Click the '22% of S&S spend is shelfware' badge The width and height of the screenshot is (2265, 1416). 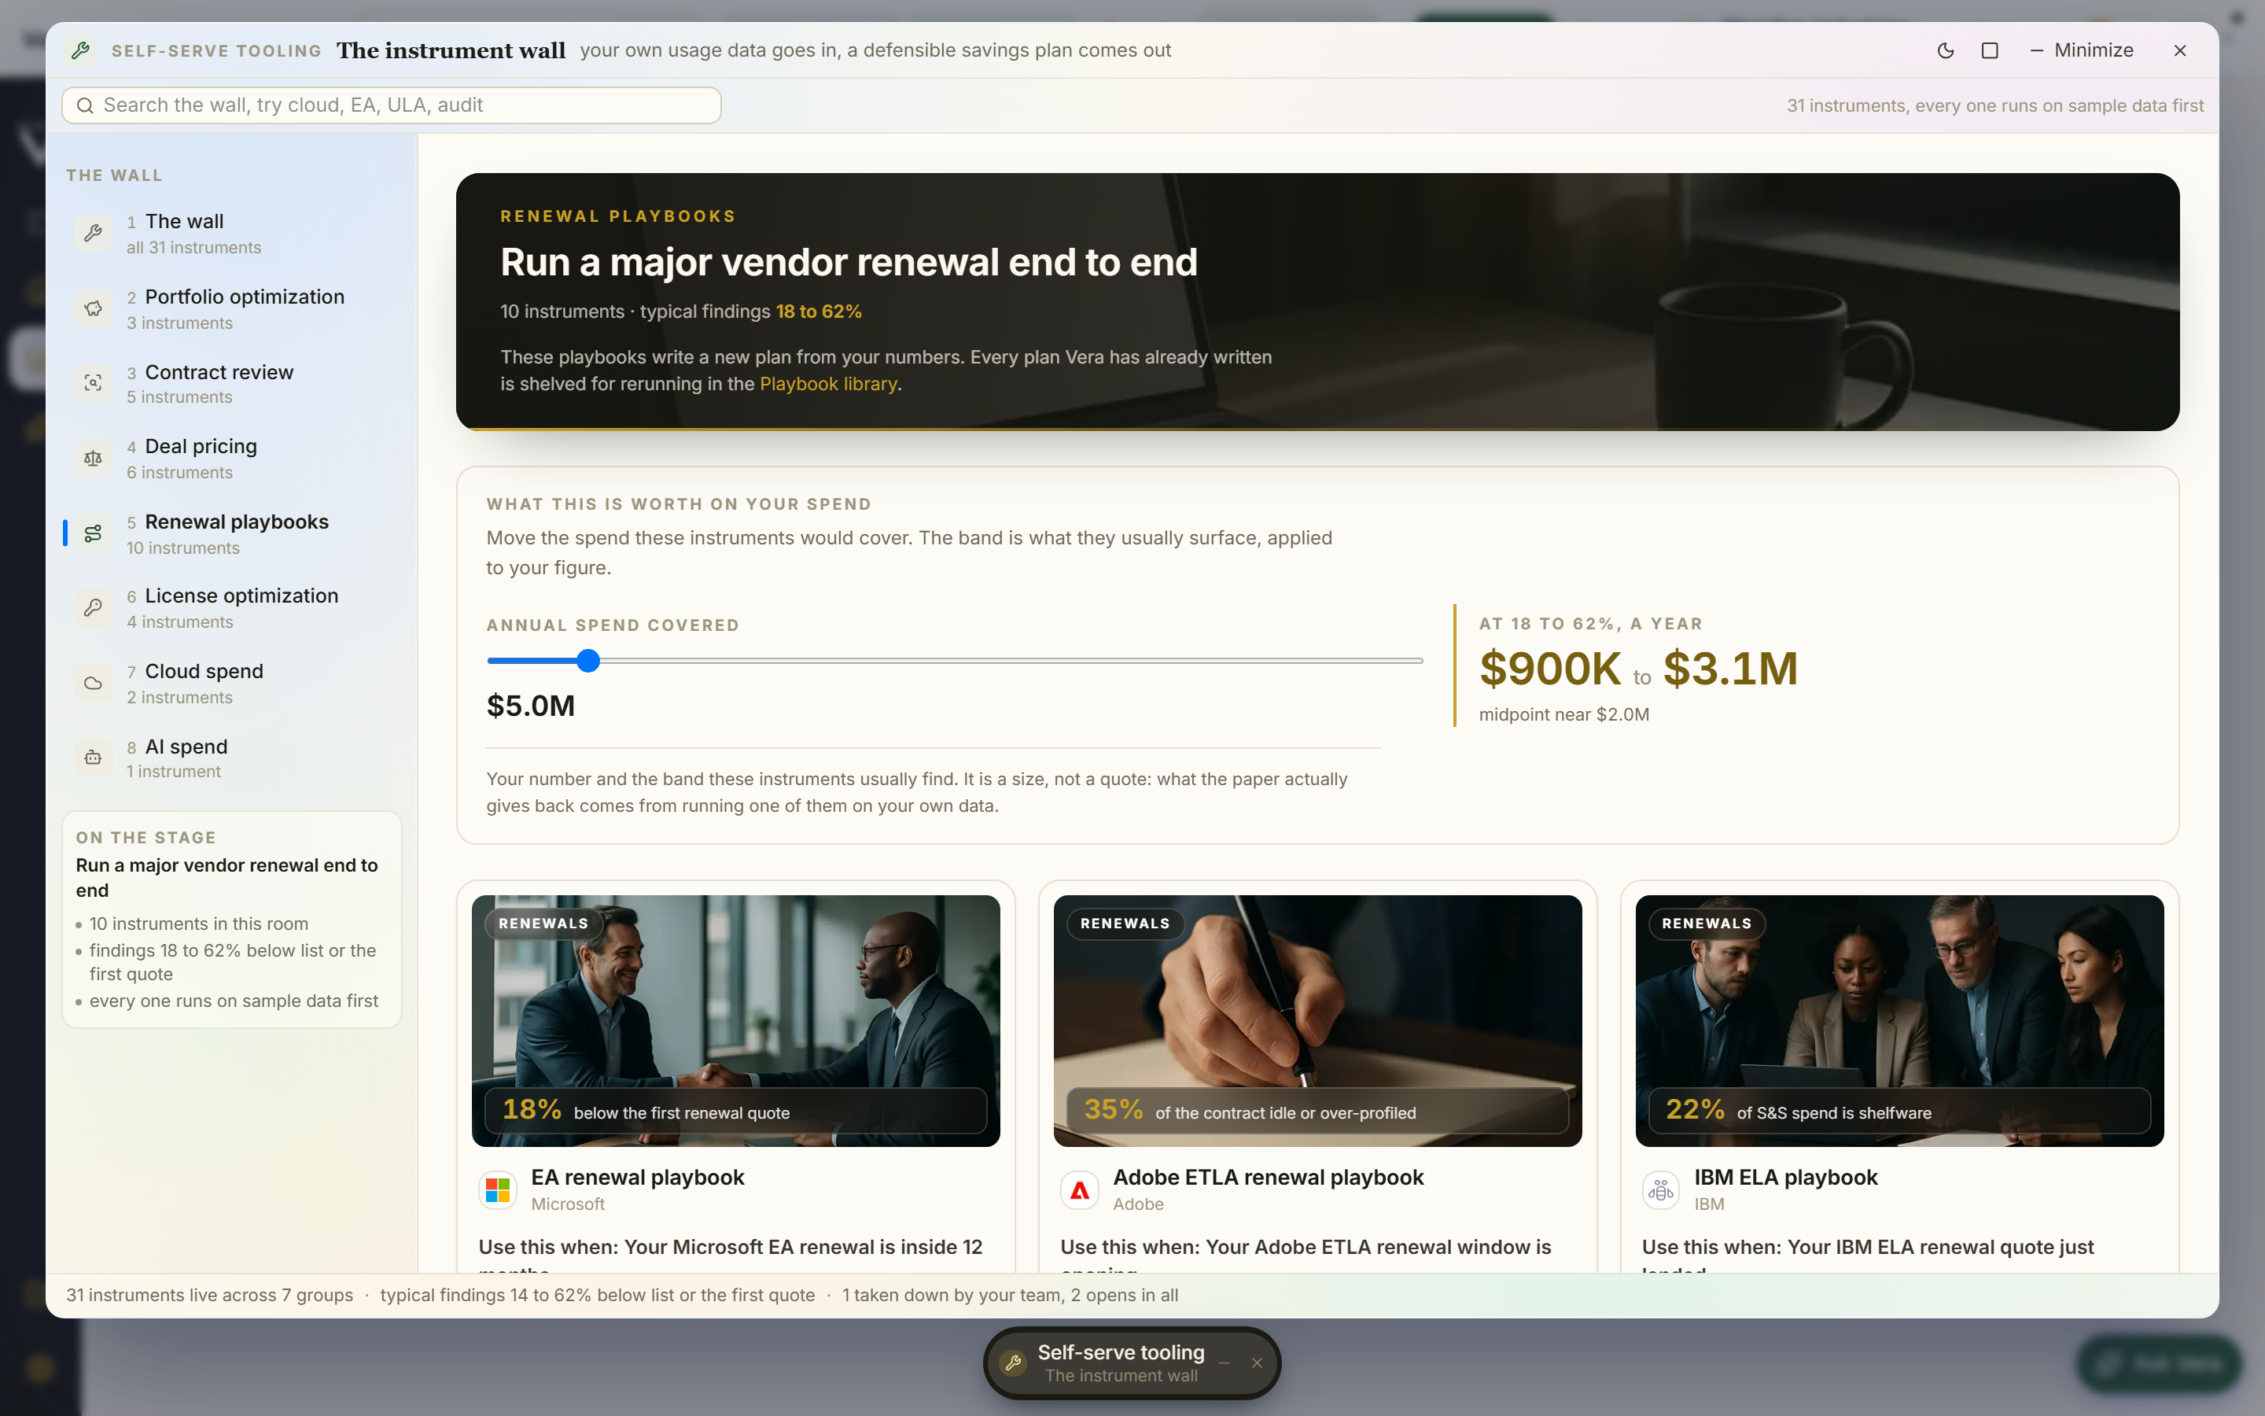1899,1112
